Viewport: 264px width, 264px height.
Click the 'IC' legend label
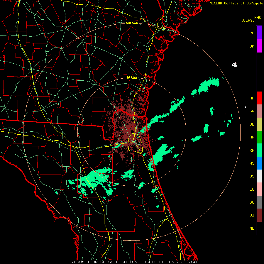[x=252, y=189]
